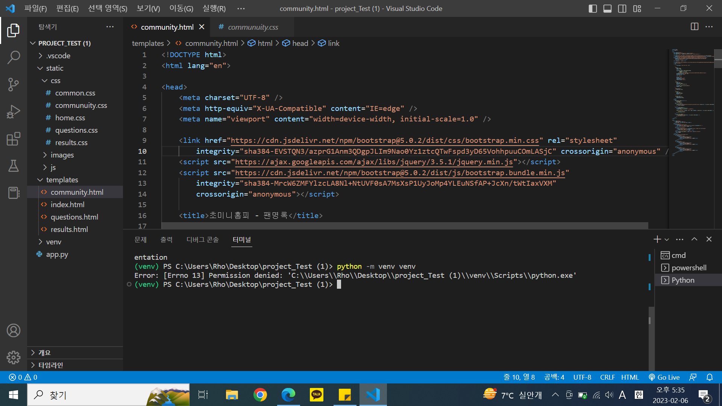Image resolution: width=722 pixels, height=406 pixels.
Task: Open the 보기(V) menu
Action: (x=148, y=8)
